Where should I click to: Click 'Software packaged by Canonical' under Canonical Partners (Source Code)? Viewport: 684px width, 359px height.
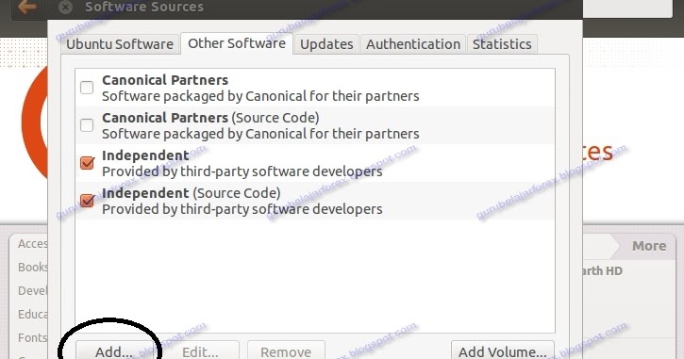tap(260, 134)
